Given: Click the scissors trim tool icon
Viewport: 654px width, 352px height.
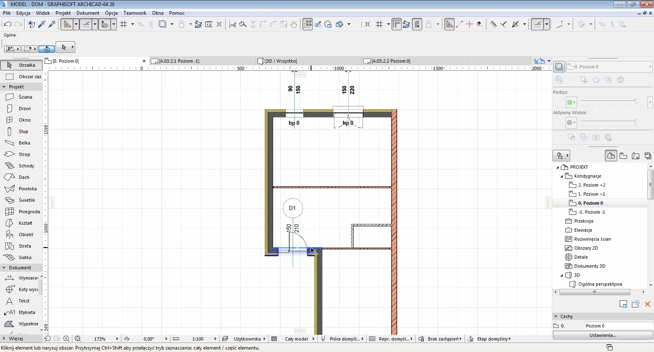Looking at the screenshot, I should click(x=233, y=24).
